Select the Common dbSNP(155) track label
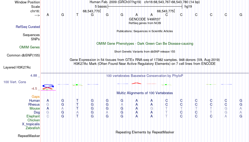 (23, 55)
